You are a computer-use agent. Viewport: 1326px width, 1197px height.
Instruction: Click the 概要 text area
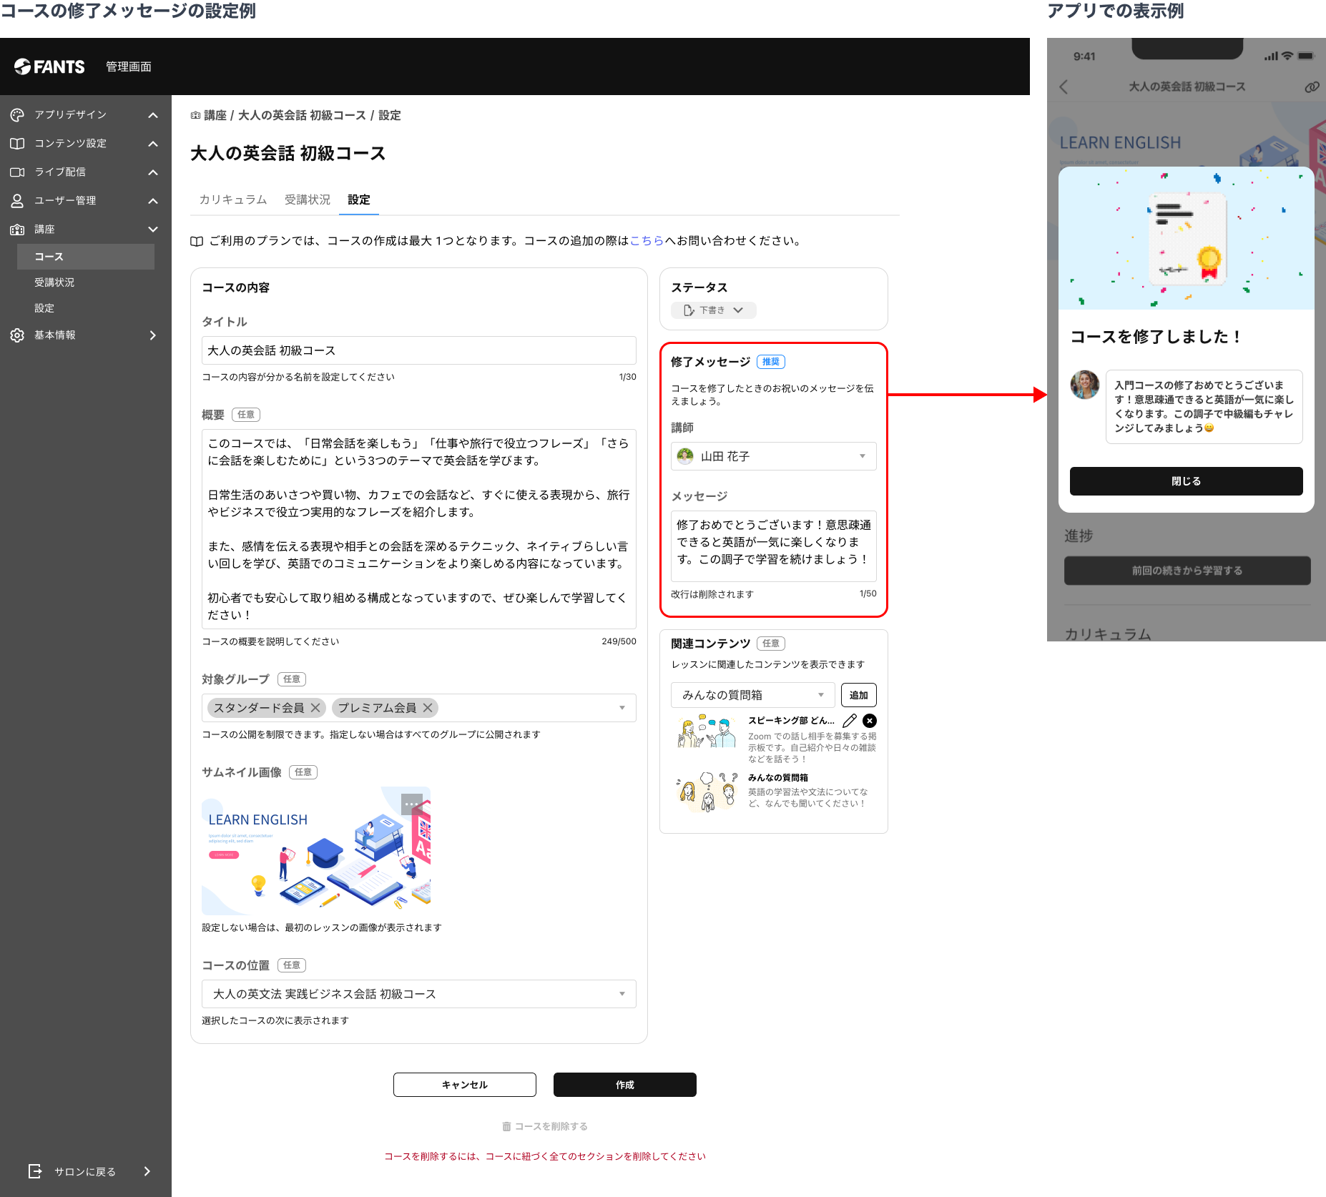(x=419, y=529)
